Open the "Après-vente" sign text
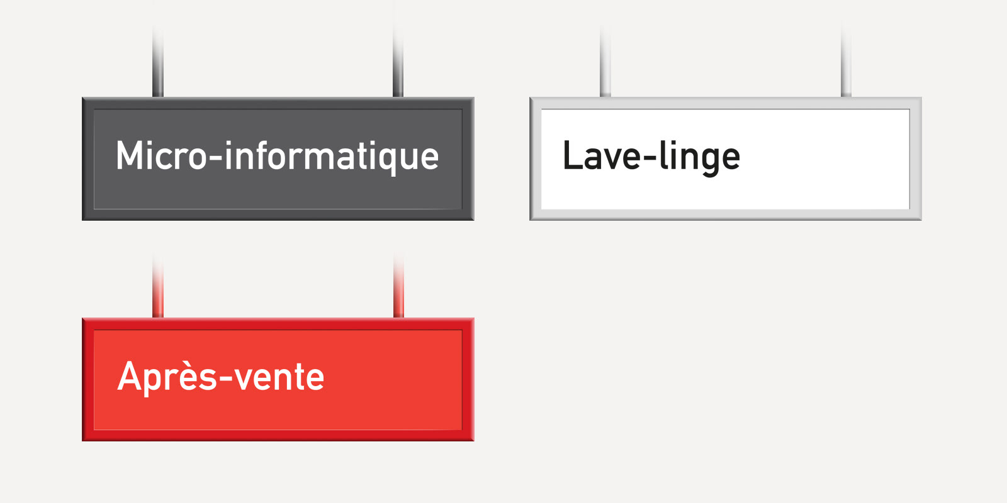The image size is (1007, 503). click(221, 376)
